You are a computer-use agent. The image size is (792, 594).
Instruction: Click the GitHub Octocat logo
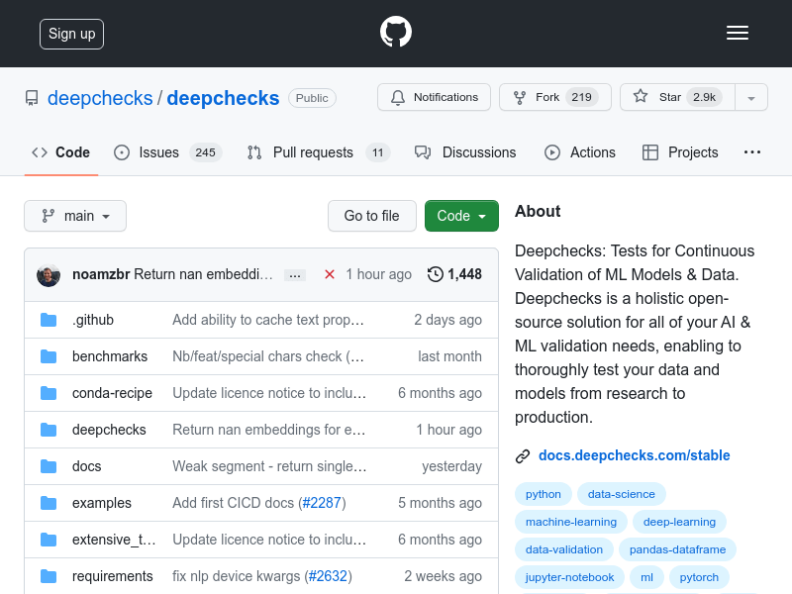[x=396, y=32]
